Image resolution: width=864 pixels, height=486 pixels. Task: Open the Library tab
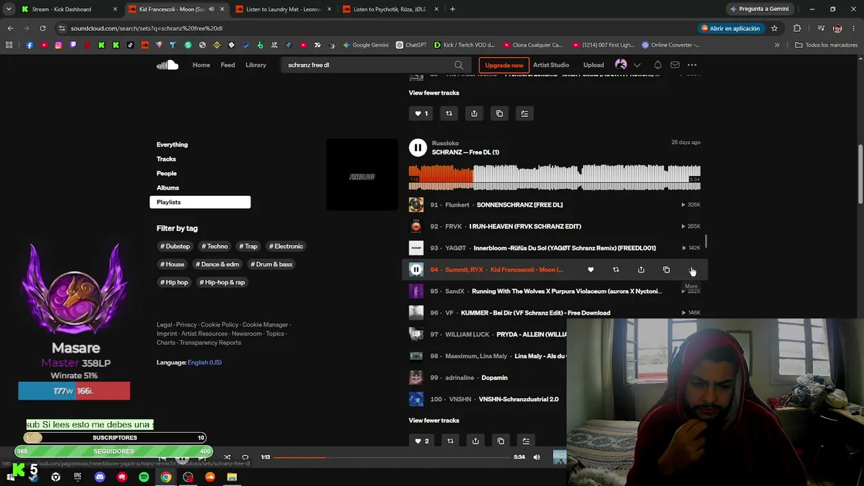[x=256, y=65]
